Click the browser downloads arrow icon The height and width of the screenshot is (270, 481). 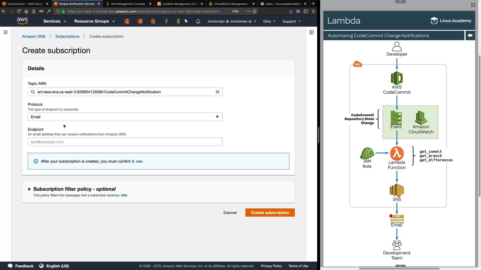click(291, 11)
